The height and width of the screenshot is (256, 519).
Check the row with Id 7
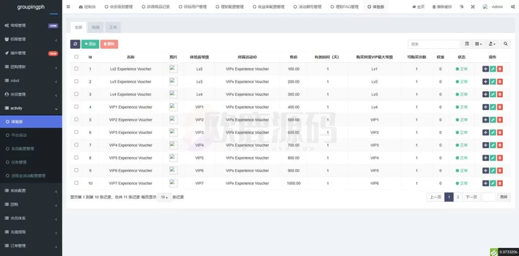(x=77, y=144)
